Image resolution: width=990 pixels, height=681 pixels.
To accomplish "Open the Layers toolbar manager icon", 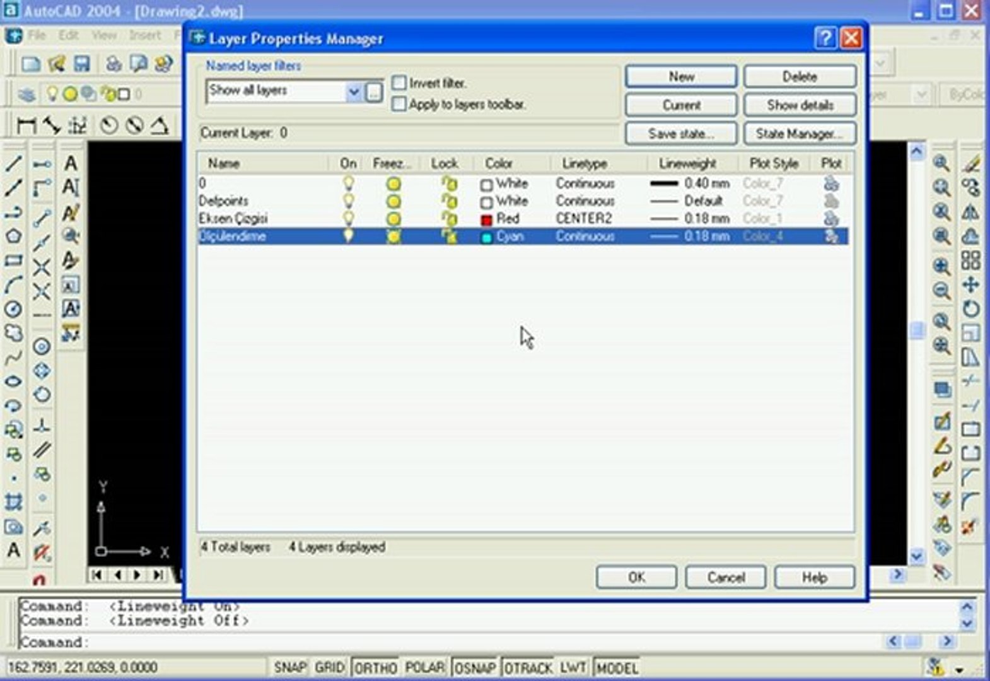I will click(x=26, y=95).
